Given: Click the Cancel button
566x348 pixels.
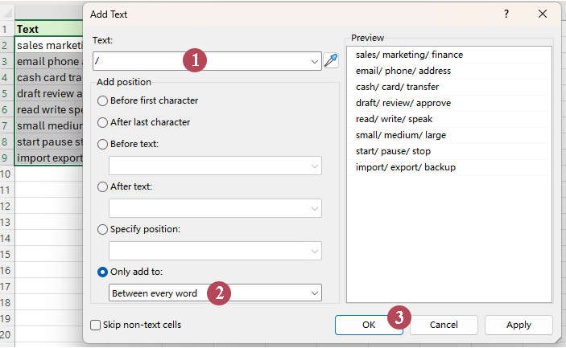Looking at the screenshot, I should click(444, 325).
